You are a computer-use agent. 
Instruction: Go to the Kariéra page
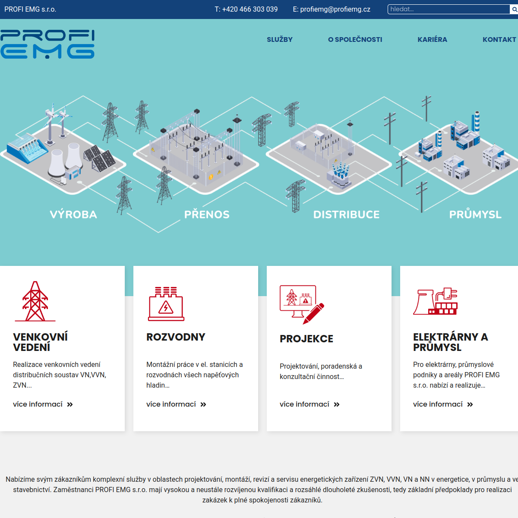[433, 39]
